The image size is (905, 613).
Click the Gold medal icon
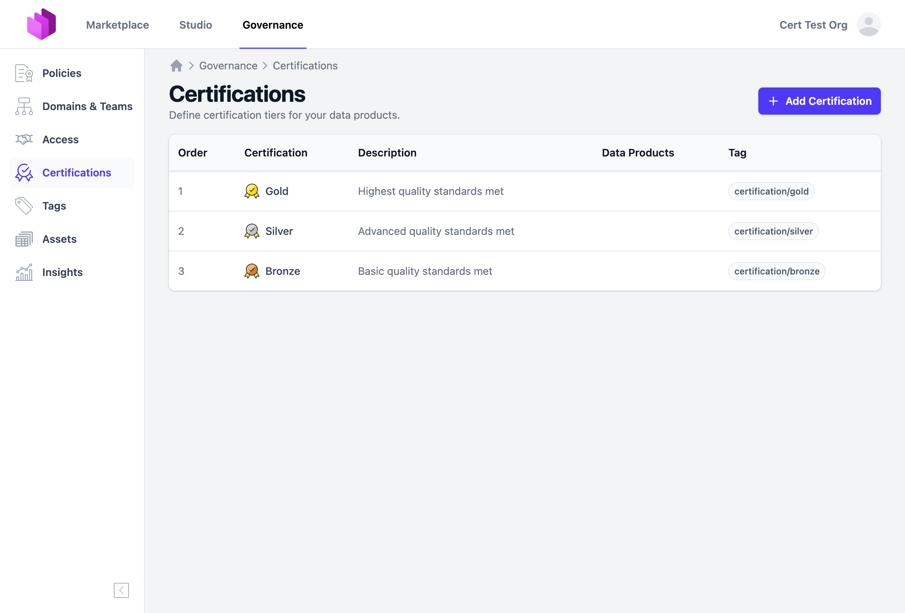pos(251,191)
